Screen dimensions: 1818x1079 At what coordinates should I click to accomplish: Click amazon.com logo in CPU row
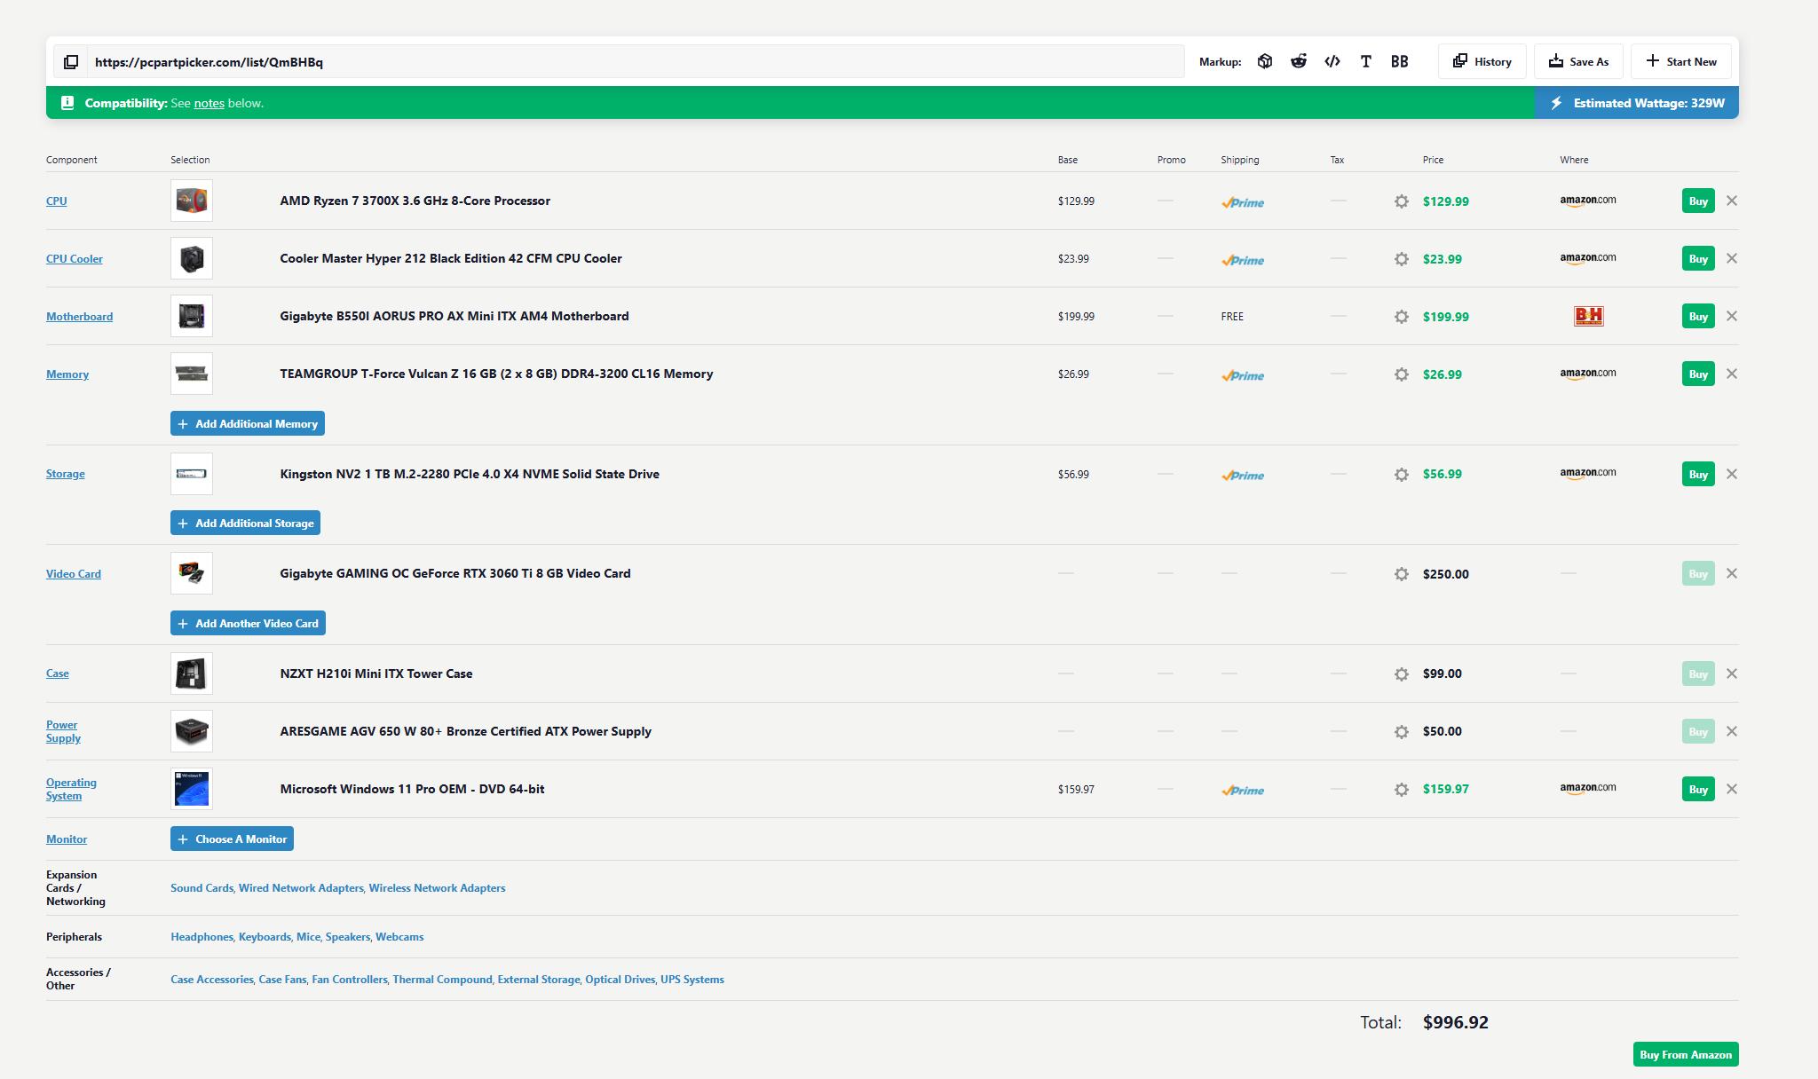click(x=1588, y=201)
